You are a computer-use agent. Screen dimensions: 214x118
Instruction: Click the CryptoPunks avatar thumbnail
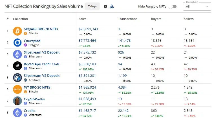(17, 101)
